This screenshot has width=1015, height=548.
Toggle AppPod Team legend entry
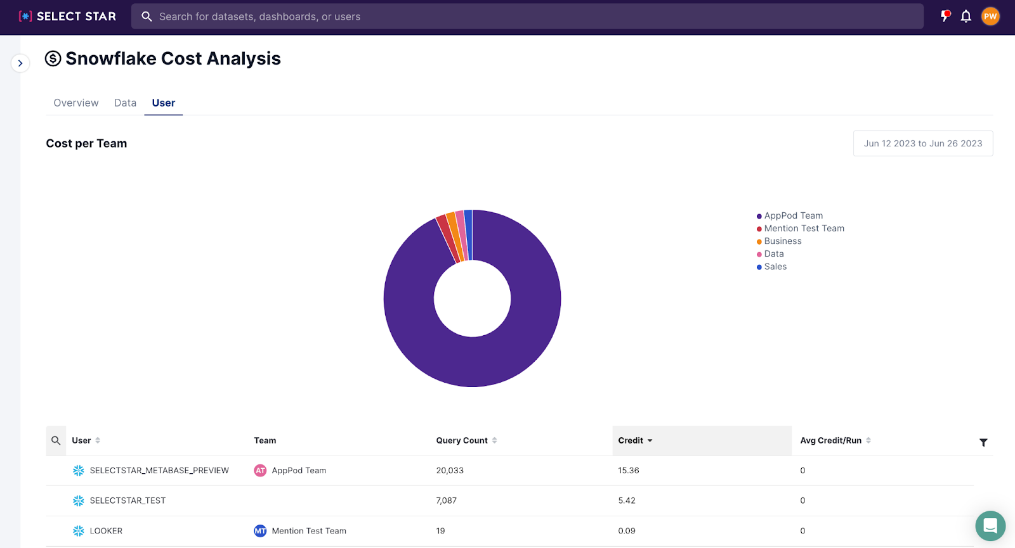(793, 215)
